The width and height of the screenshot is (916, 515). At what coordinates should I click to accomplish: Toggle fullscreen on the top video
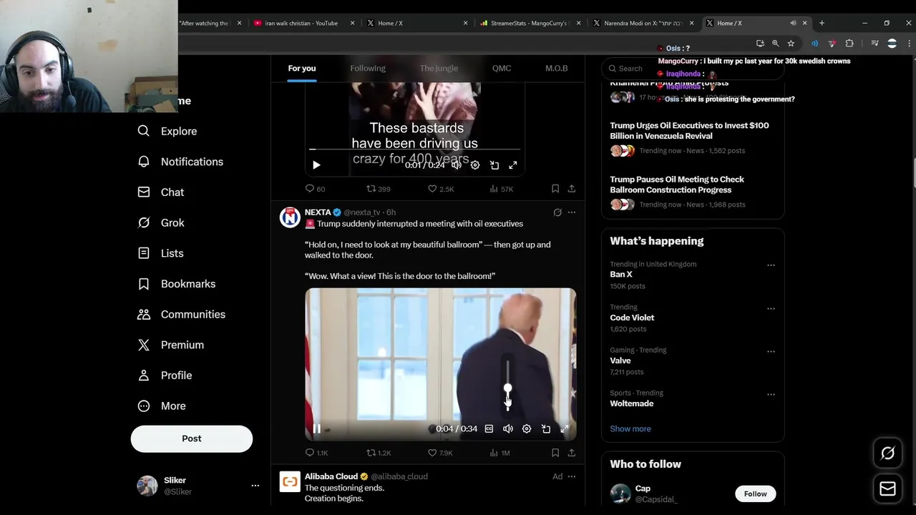click(513, 165)
